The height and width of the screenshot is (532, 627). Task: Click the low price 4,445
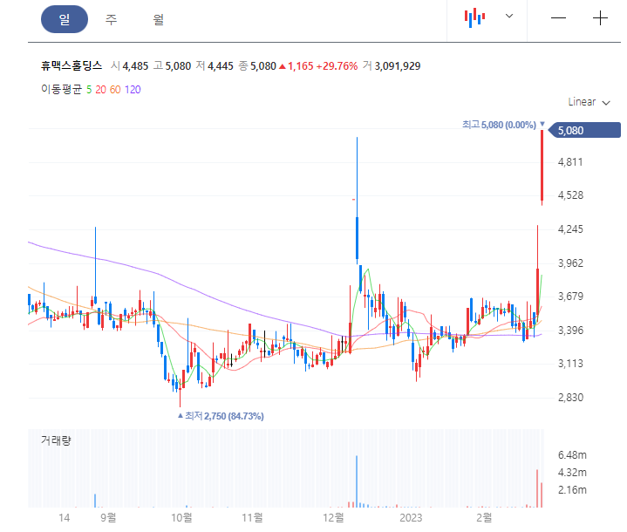click(221, 66)
